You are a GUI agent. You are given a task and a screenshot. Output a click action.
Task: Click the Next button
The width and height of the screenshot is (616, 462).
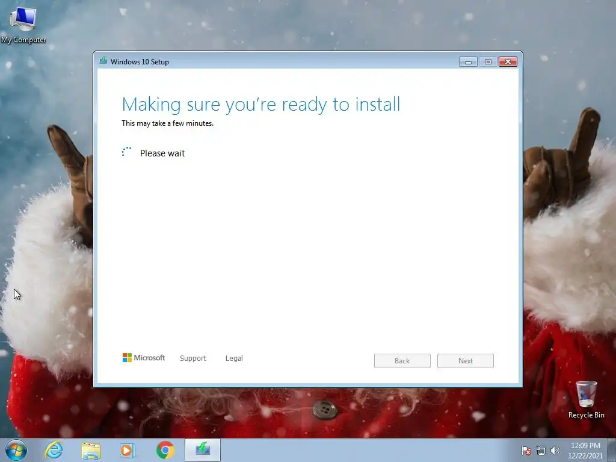pos(466,361)
